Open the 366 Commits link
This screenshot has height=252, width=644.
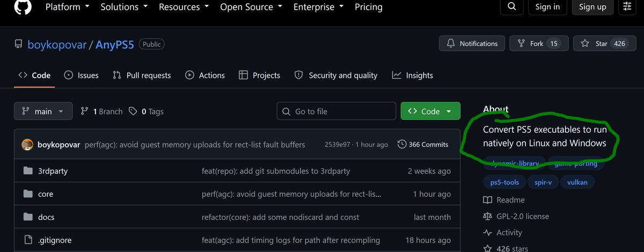(422, 144)
